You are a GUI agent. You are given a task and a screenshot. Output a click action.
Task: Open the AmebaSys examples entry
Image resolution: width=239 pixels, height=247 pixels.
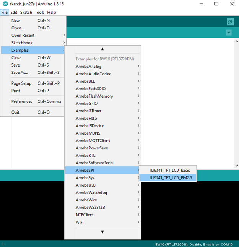point(102,178)
